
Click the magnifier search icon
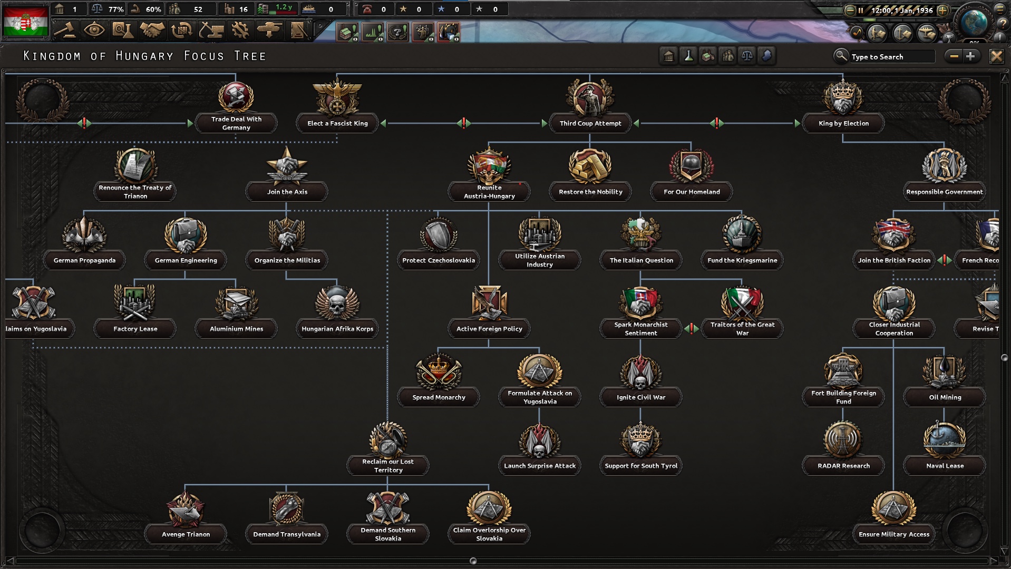coord(841,55)
